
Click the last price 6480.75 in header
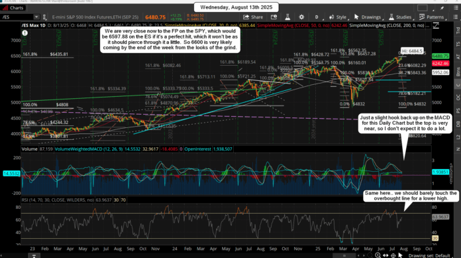click(x=155, y=17)
